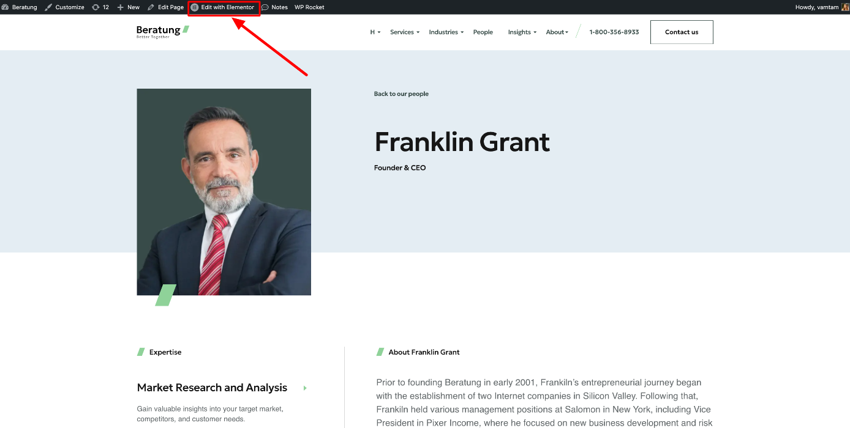Click the Contact us button

tap(682, 32)
